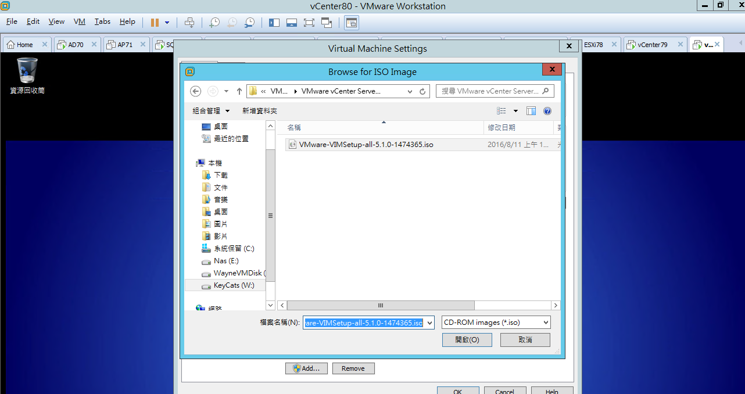The width and height of the screenshot is (745, 394).
Task: Open the power options arrow beside Pause
Action: coord(167,23)
